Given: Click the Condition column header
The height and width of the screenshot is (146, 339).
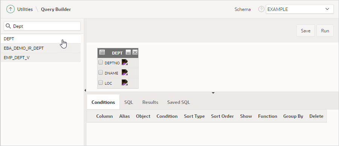Looking at the screenshot, I should tap(167, 116).
